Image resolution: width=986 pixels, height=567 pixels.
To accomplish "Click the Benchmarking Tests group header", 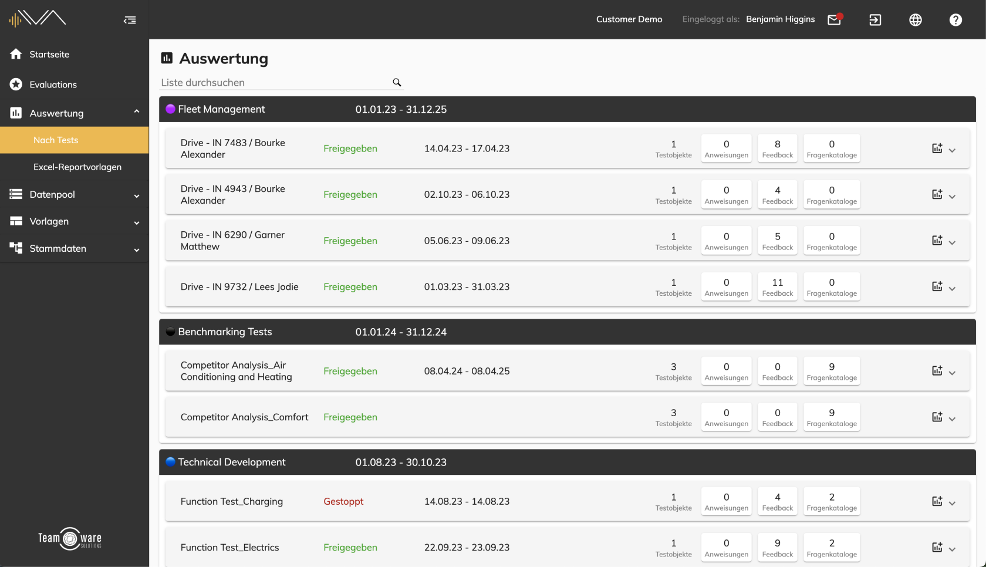I will [567, 332].
